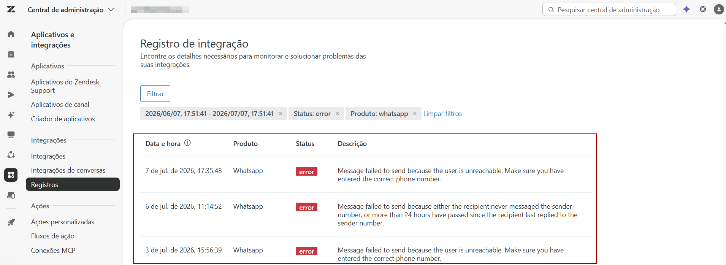Click the error badge in the 7 de jul. row

pos(306,171)
